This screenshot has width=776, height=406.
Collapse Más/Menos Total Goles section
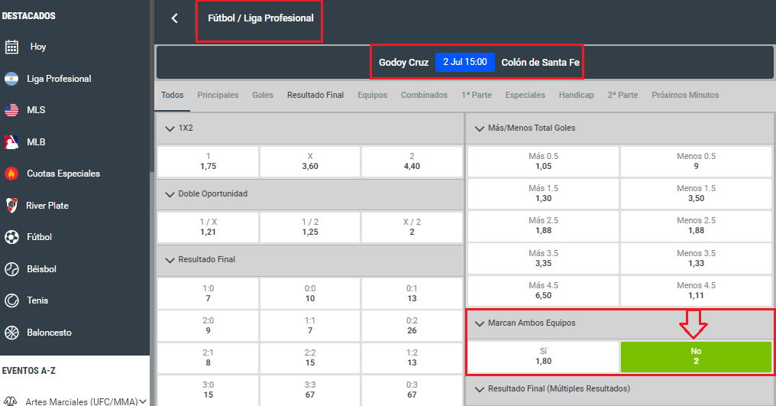[479, 128]
